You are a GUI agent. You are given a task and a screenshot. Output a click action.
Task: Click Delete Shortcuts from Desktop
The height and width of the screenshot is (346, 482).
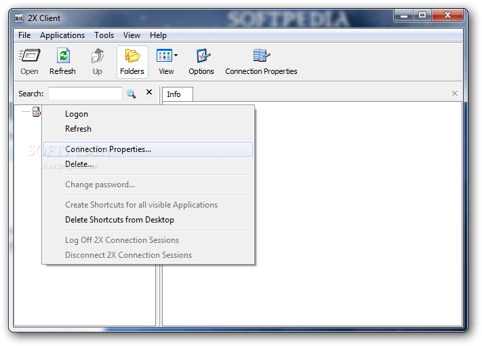pyautogui.click(x=148, y=220)
